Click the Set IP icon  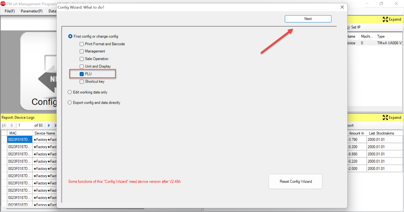349,27
